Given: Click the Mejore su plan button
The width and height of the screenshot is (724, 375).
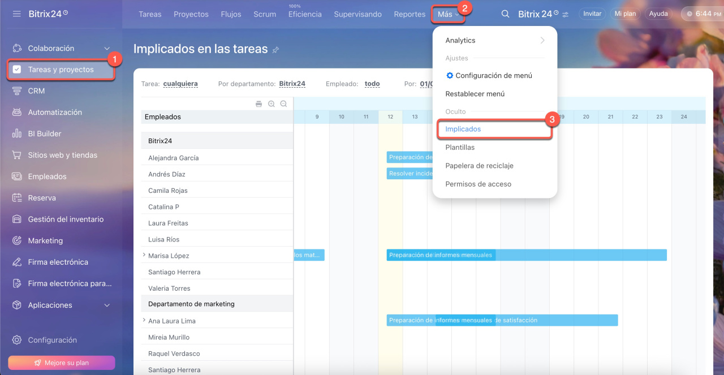Looking at the screenshot, I should point(61,363).
